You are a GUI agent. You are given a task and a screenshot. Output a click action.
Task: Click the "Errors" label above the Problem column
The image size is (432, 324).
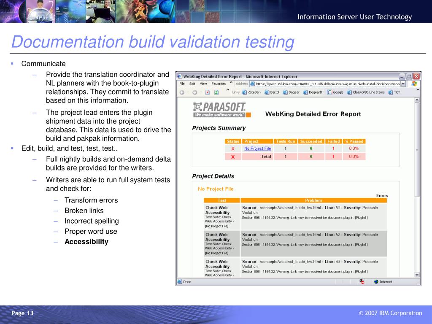382,196
